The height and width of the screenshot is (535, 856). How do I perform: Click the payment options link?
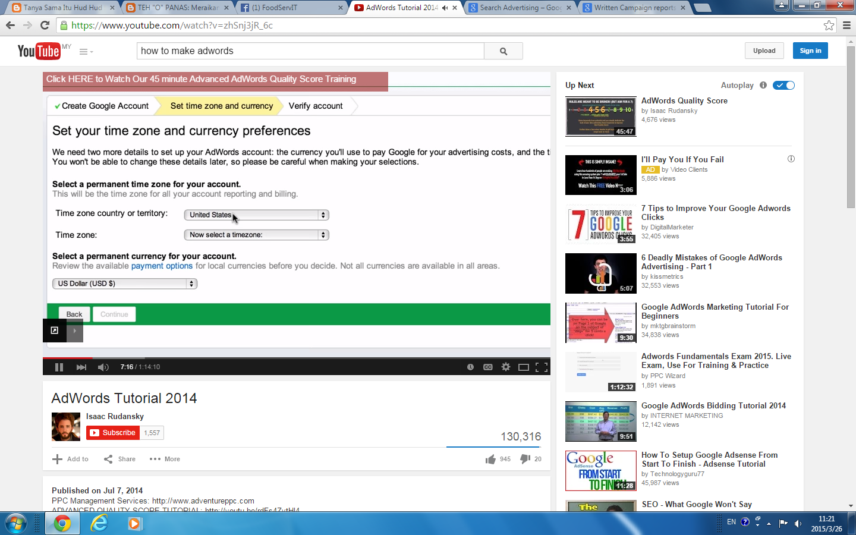click(x=162, y=266)
